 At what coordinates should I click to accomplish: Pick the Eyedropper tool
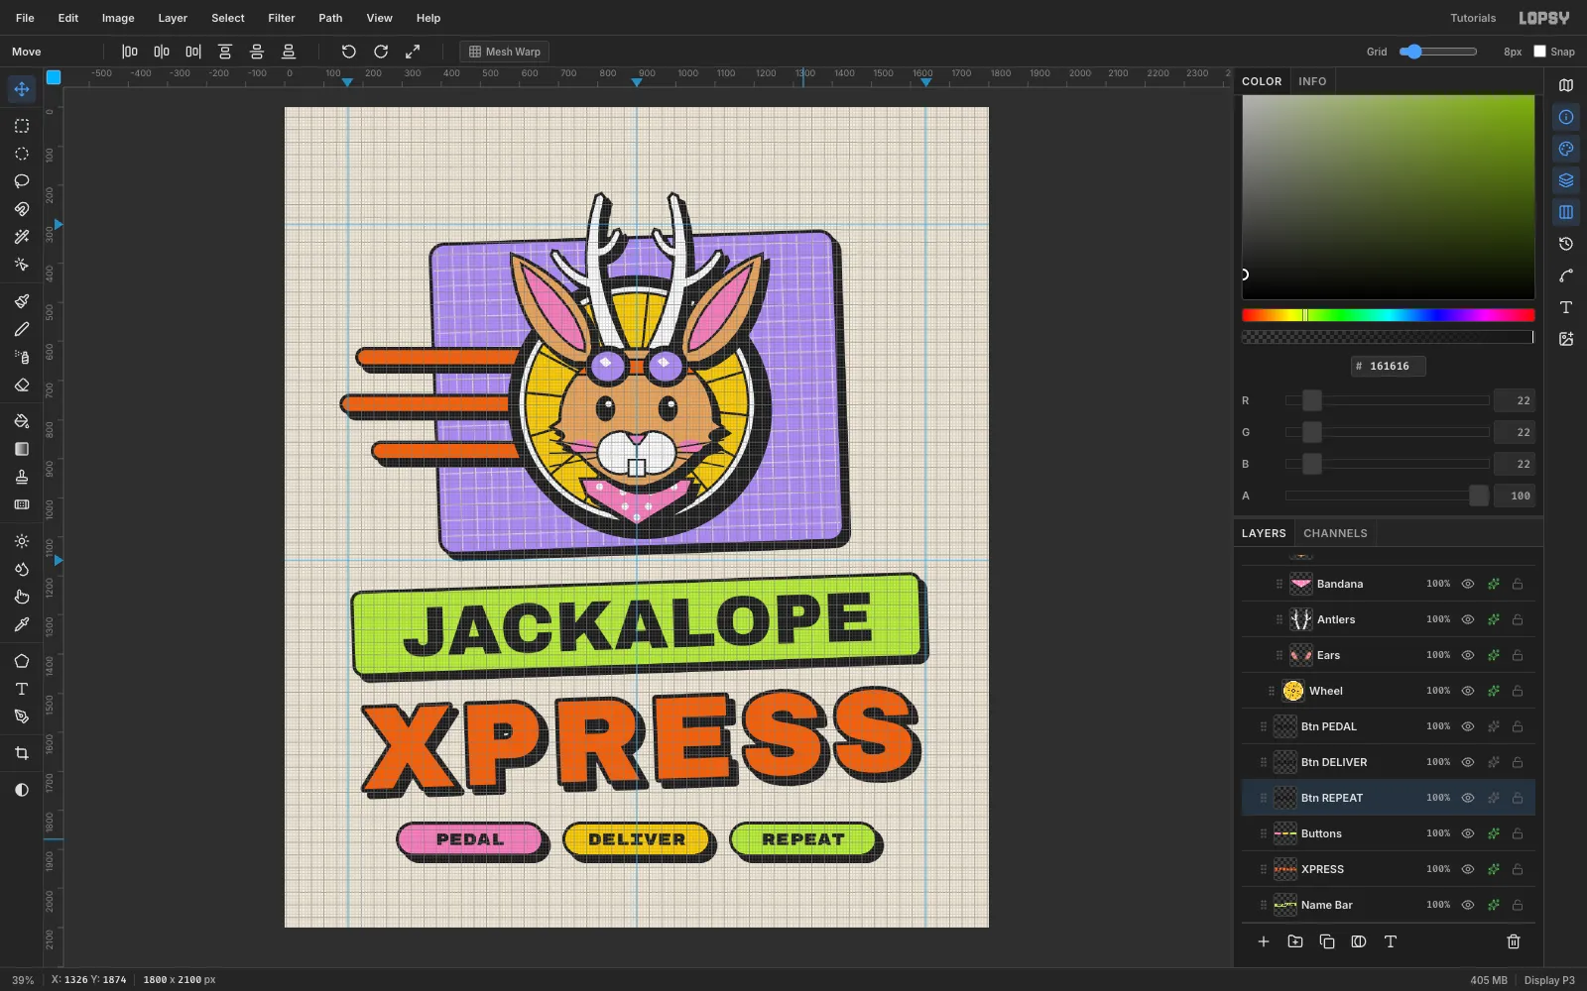tap(21, 624)
